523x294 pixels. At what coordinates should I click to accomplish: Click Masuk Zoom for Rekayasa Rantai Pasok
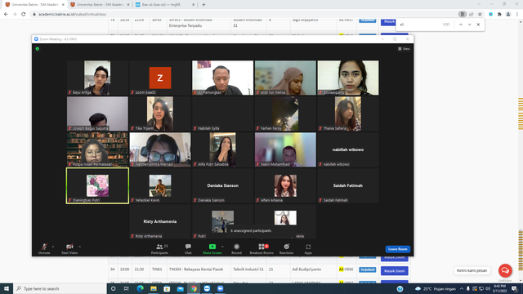click(x=394, y=271)
